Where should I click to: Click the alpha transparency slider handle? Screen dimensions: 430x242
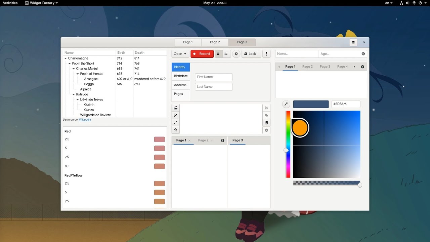360,185
